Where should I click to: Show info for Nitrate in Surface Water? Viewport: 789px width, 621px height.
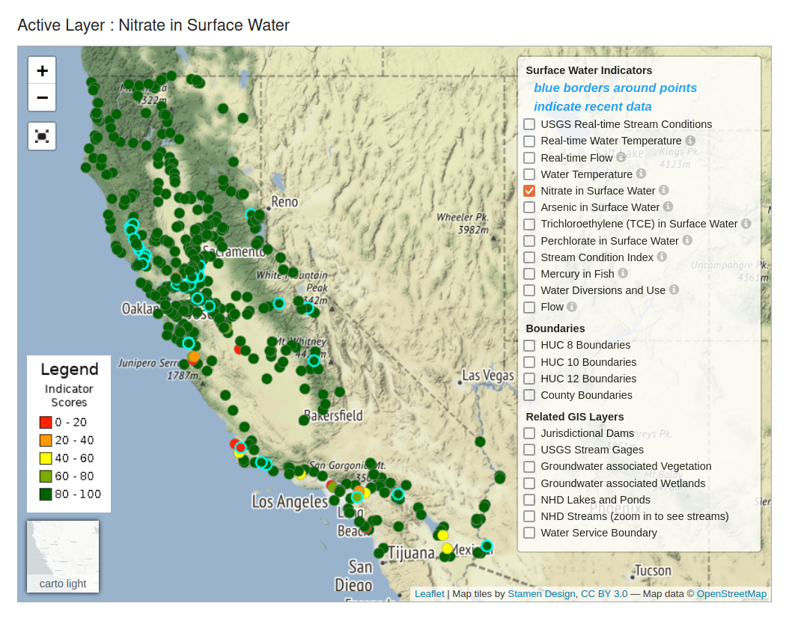(x=664, y=191)
